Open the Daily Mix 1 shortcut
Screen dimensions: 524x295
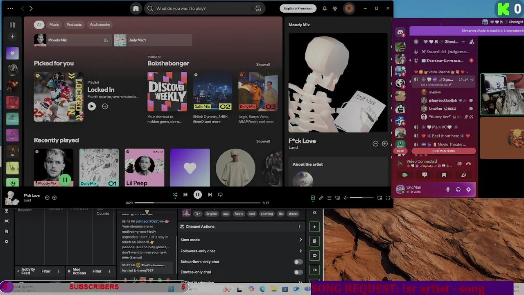tap(153, 40)
